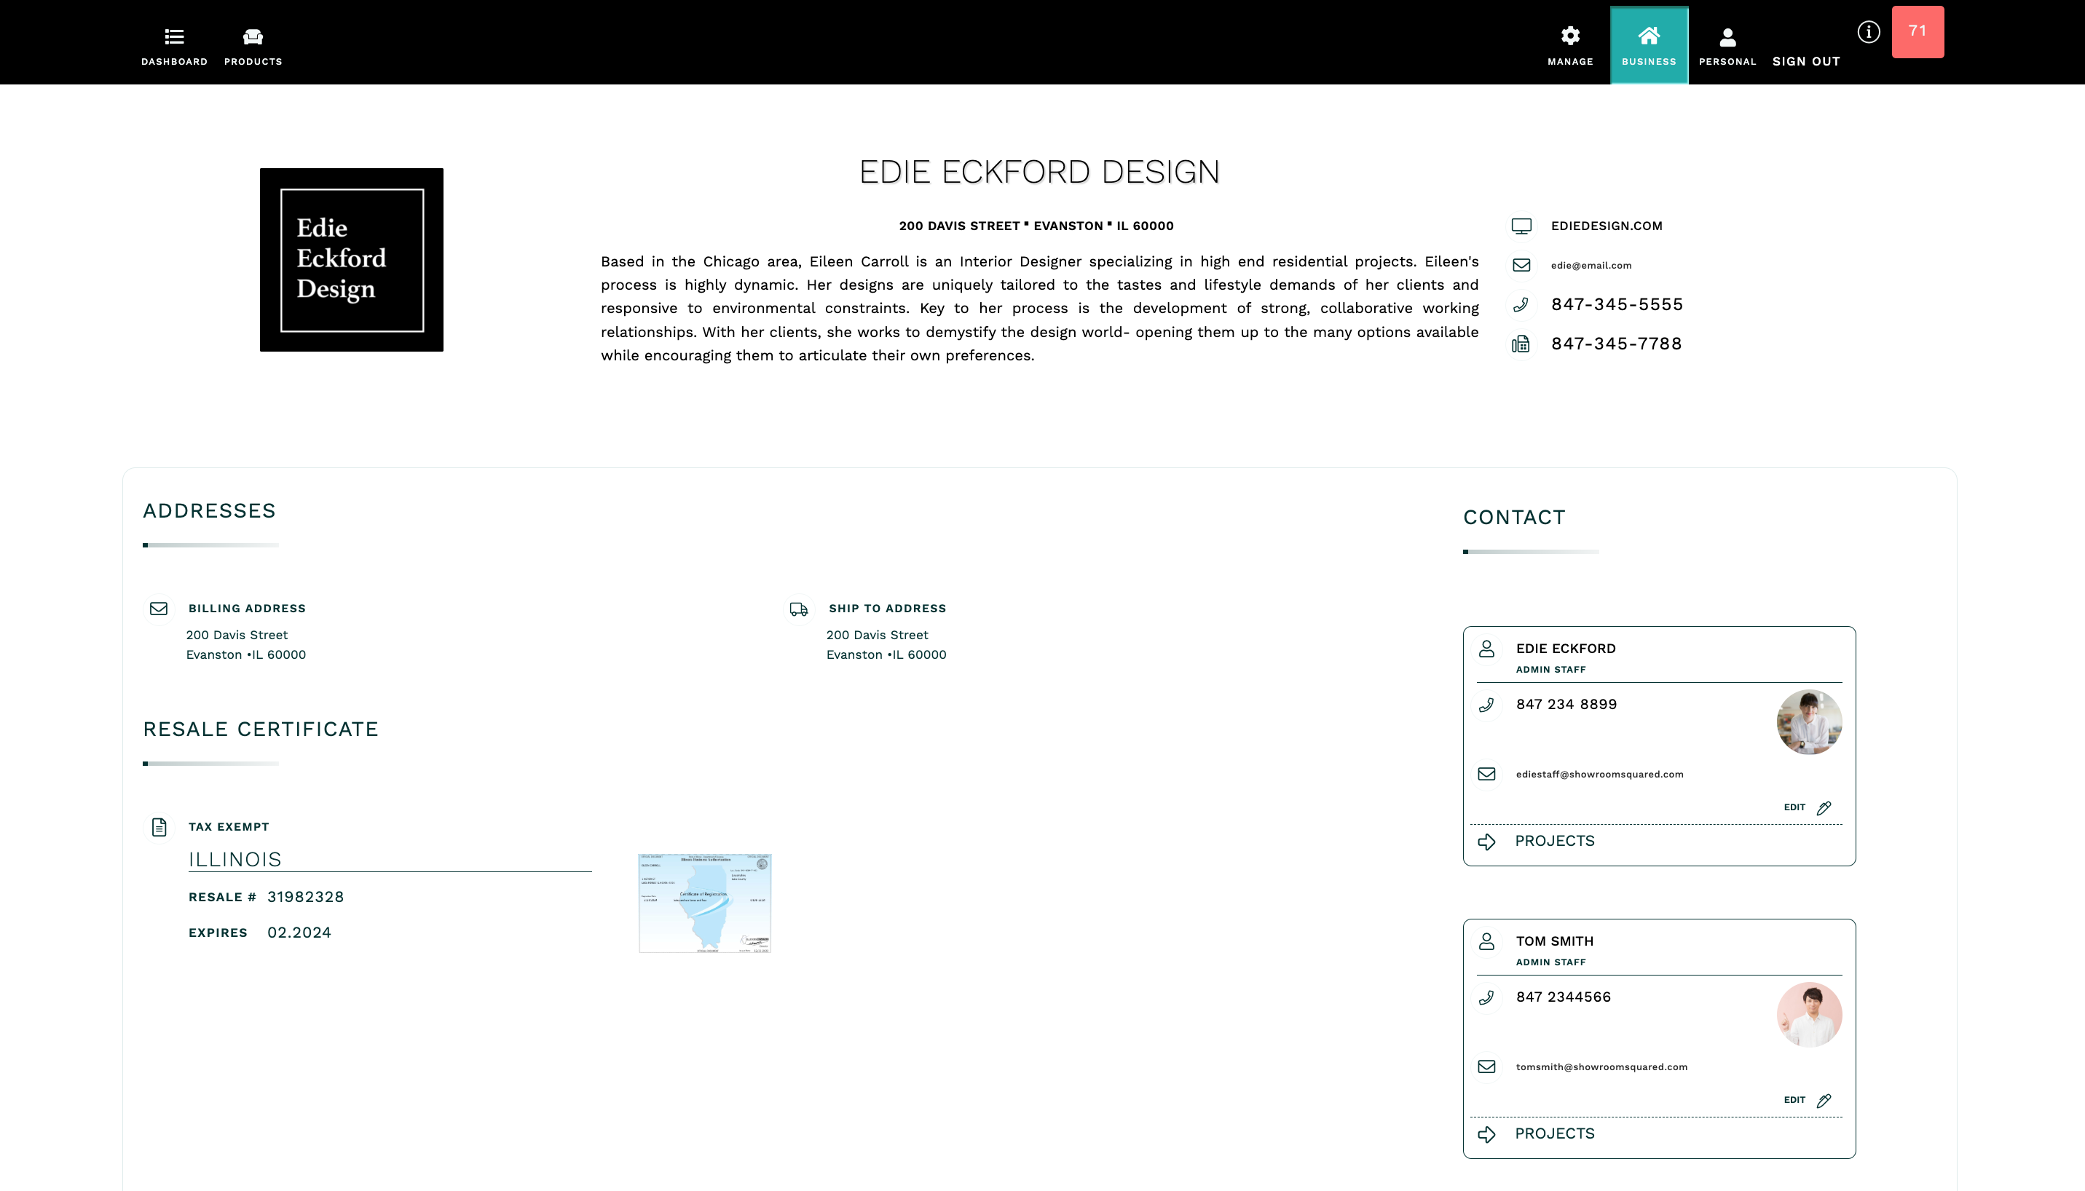Go to the Personal profile tab
The width and height of the screenshot is (2085, 1191).
click(1727, 45)
